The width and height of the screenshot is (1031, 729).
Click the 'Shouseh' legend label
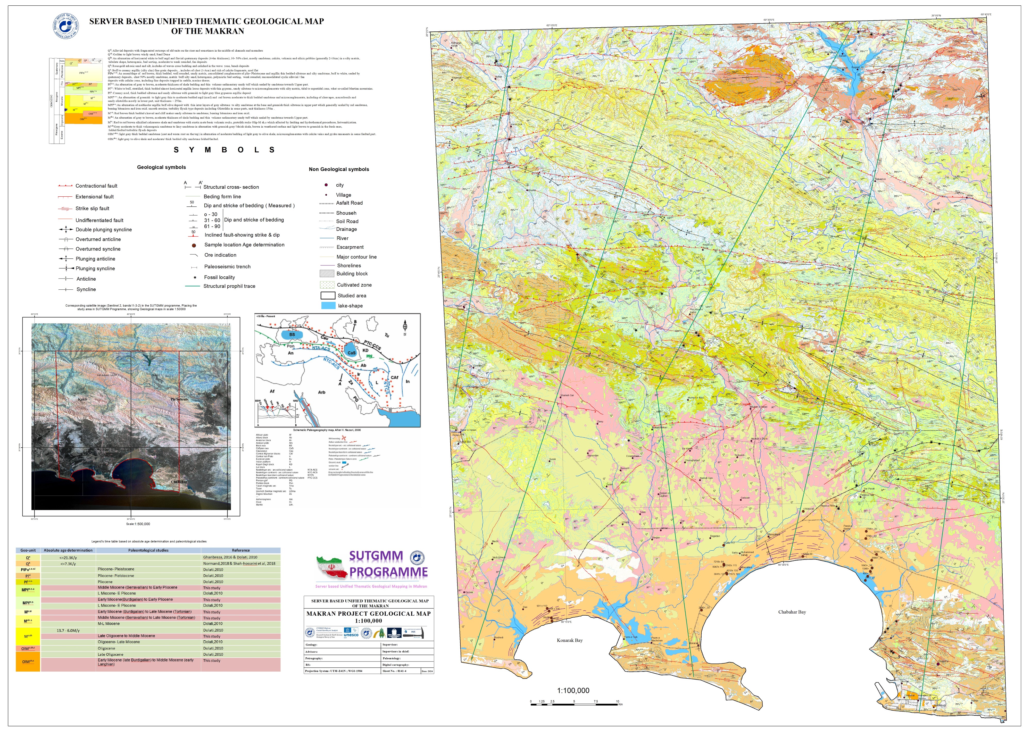tap(346, 213)
